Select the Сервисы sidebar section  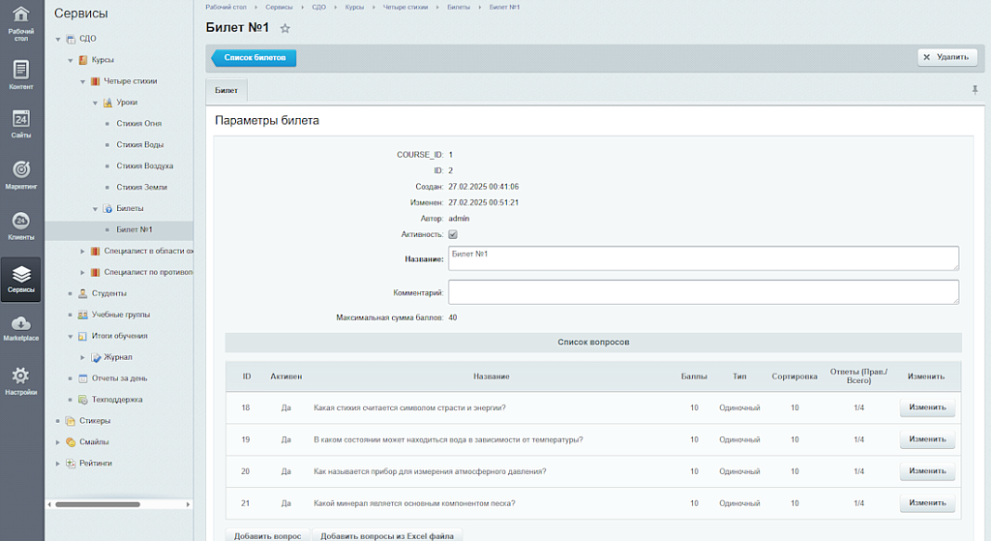(x=21, y=279)
